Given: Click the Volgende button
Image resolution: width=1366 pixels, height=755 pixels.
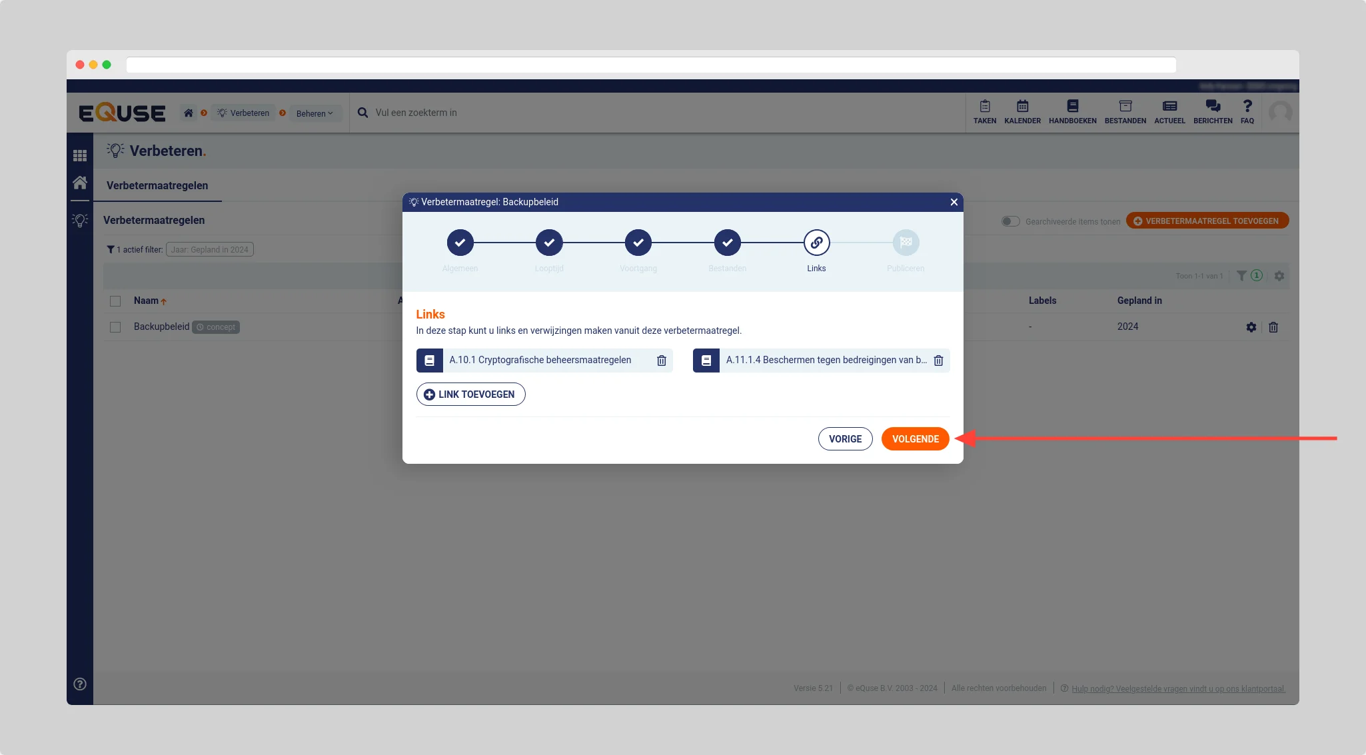Looking at the screenshot, I should pyautogui.click(x=915, y=439).
